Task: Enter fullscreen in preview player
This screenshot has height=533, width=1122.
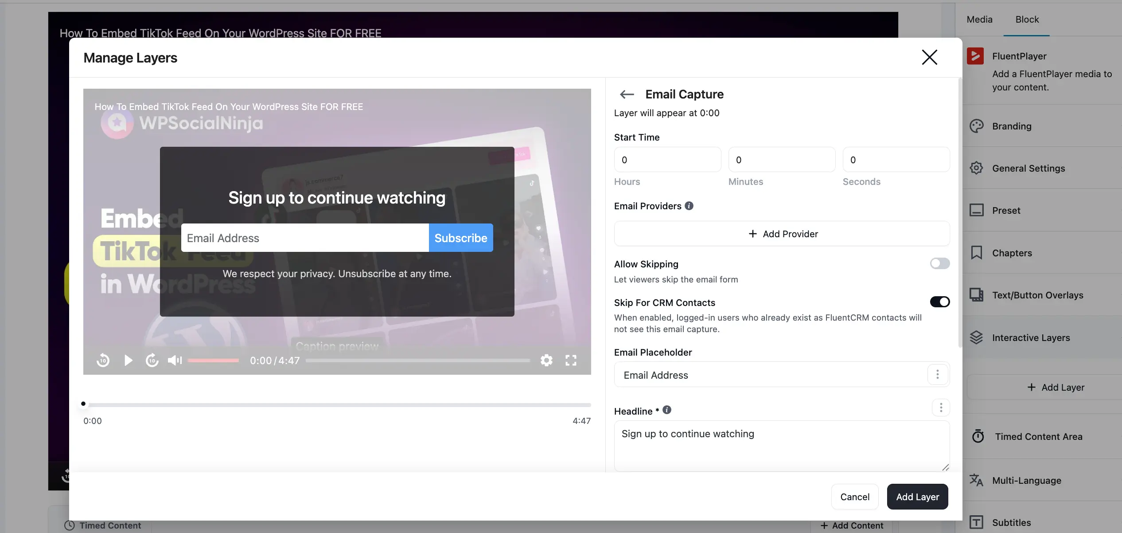Action: pos(571,360)
